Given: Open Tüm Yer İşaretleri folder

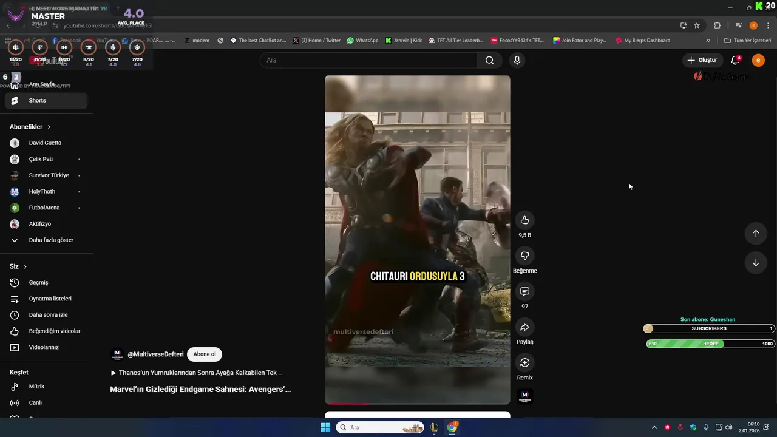Looking at the screenshot, I should (x=747, y=41).
